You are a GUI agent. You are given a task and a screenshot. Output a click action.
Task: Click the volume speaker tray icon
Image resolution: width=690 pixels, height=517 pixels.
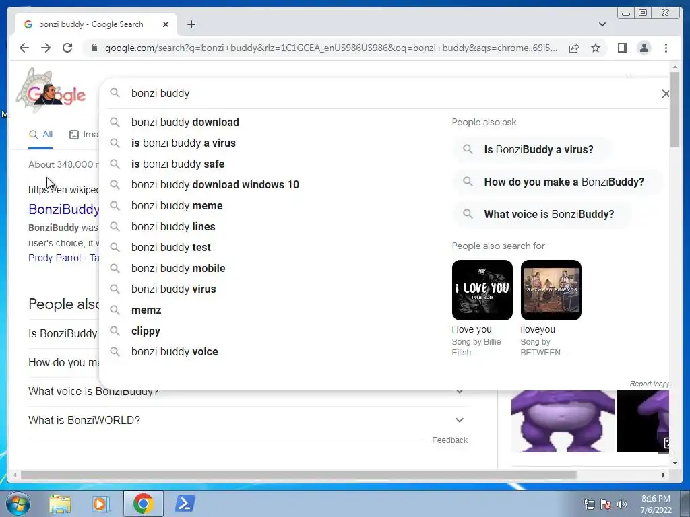pos(622,504)
